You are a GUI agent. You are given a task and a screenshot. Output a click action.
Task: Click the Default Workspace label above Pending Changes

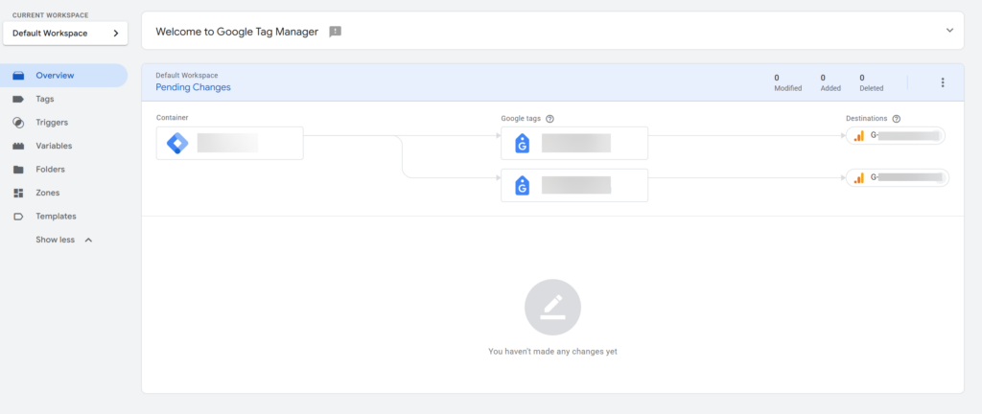tap(187, 75)
